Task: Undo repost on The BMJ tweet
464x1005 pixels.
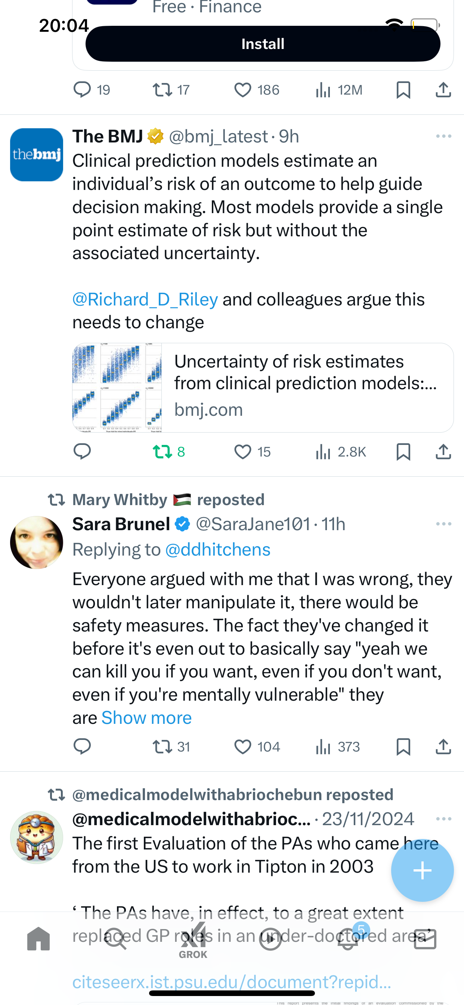Action: coord(168,452)
